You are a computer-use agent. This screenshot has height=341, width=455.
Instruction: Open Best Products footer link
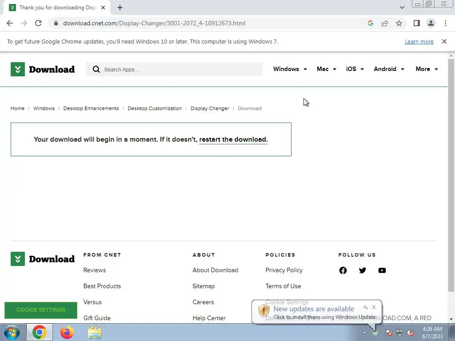coord(102,286)
